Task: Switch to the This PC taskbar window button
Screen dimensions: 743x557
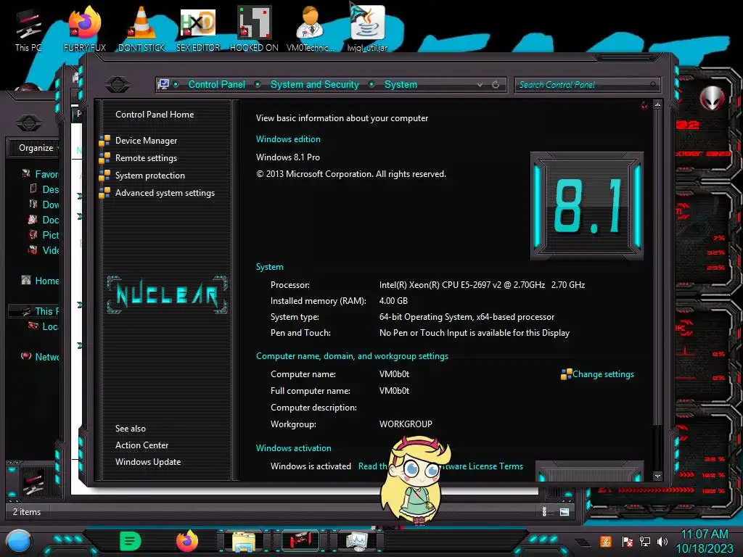Action: click(x=300, y=541)
